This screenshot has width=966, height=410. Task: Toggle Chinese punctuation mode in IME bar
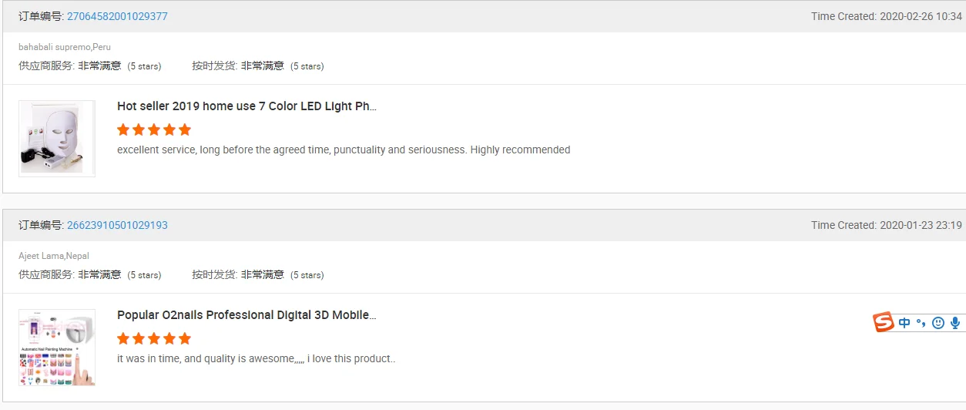pos(921,323)
